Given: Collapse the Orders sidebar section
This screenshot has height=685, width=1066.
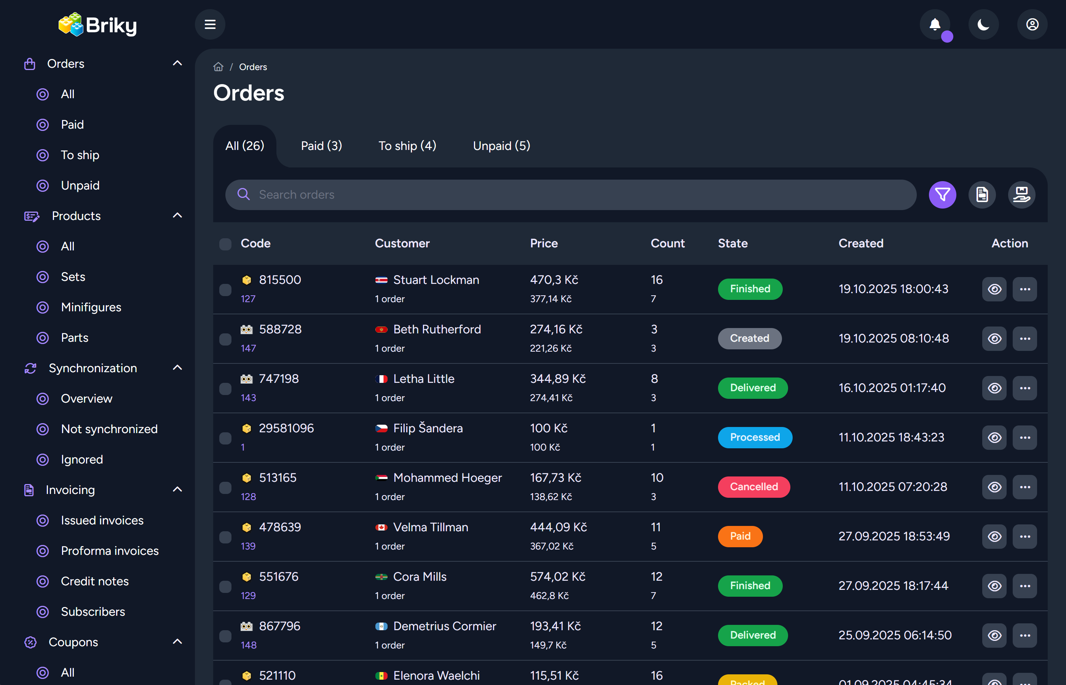Looking at the screenshot, I should (177, 64).
